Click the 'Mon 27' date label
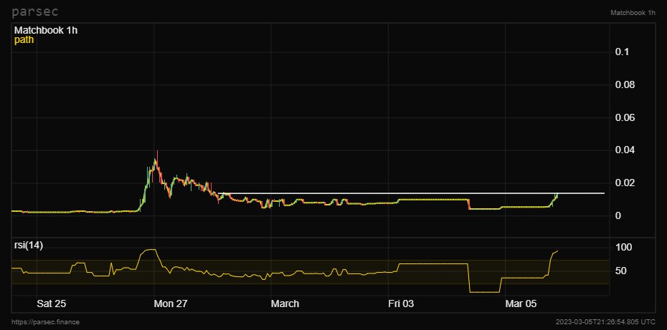667x330 pixels. (x=171, y=304)
